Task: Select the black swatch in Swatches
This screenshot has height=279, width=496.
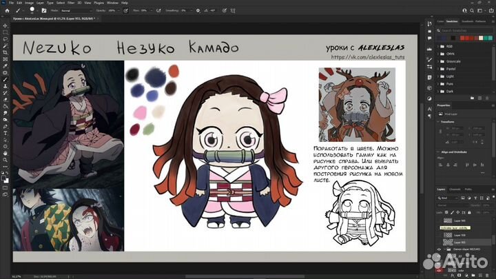Action: tap(453, 39)
